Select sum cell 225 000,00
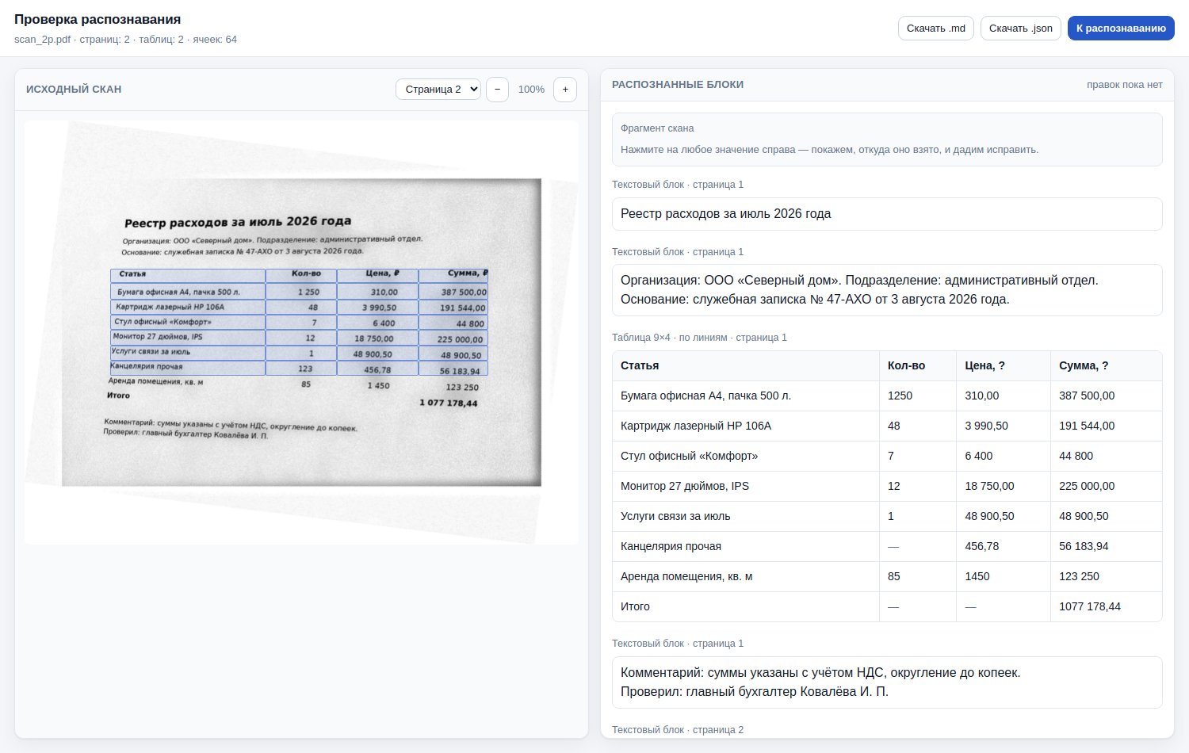This screenshot has height=753, width=1189. coord(1106,486)
